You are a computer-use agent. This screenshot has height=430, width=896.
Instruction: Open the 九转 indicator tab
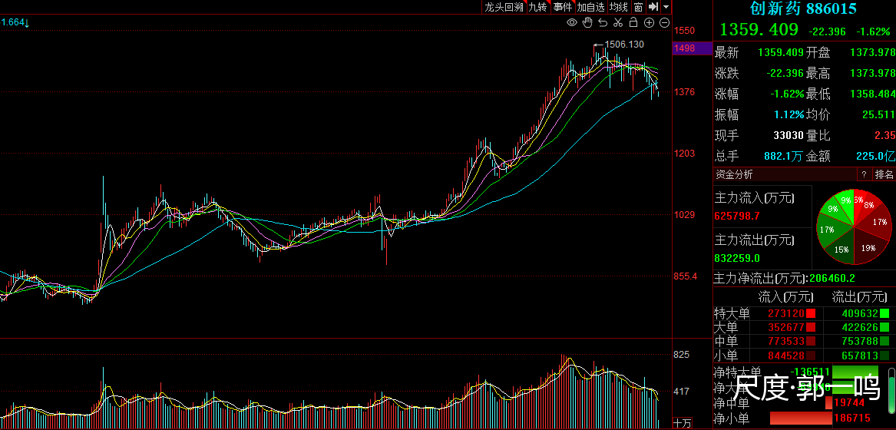click(x=537, y=7)
